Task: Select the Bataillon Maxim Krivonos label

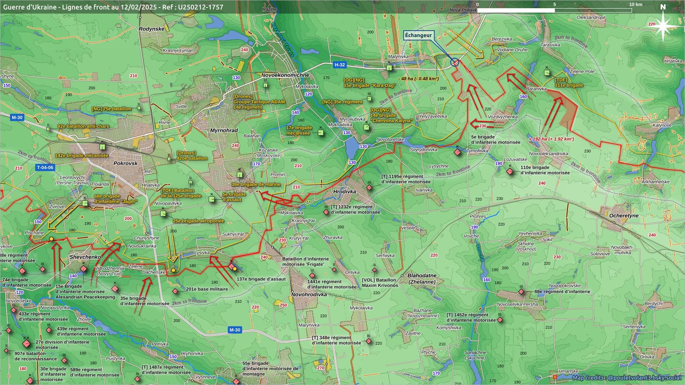Action: click(x=380, y=283)
